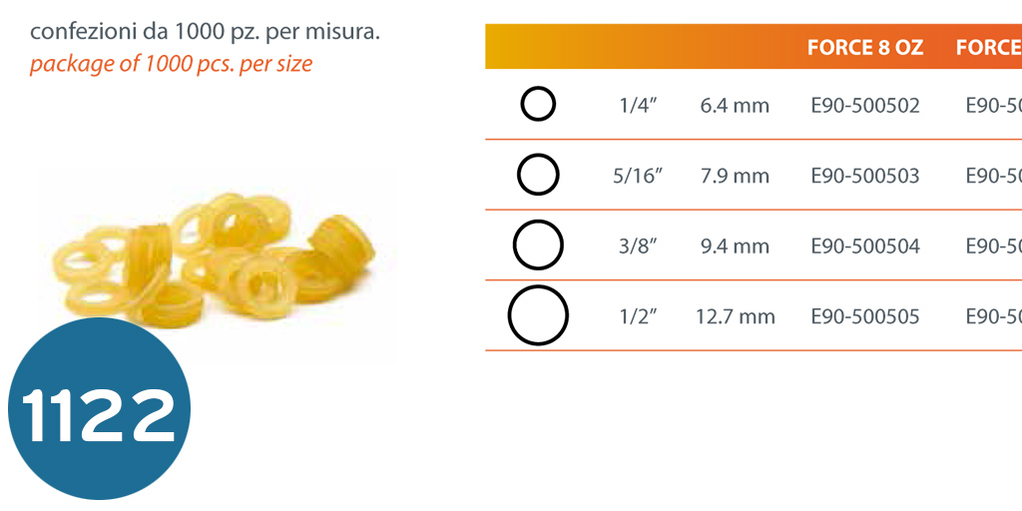Choose product code E90-500504
This screenshot has width=1022, height=511.
pos(865,246)
